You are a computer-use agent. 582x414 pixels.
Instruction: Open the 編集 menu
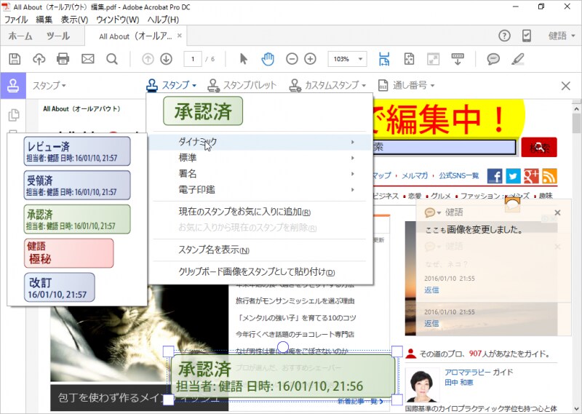coord(44,20)
